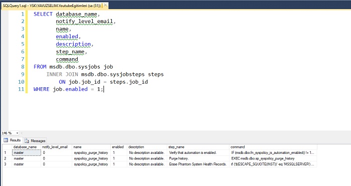Screen dimensions: 351x186
Task: Select the command column header
Action: pyautogui.click(x=273, y=147)
